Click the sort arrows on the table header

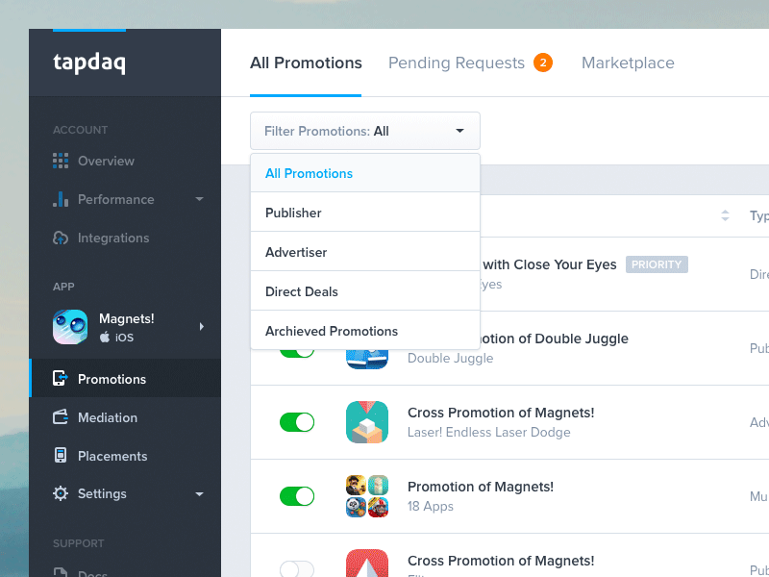coord(727,216)
